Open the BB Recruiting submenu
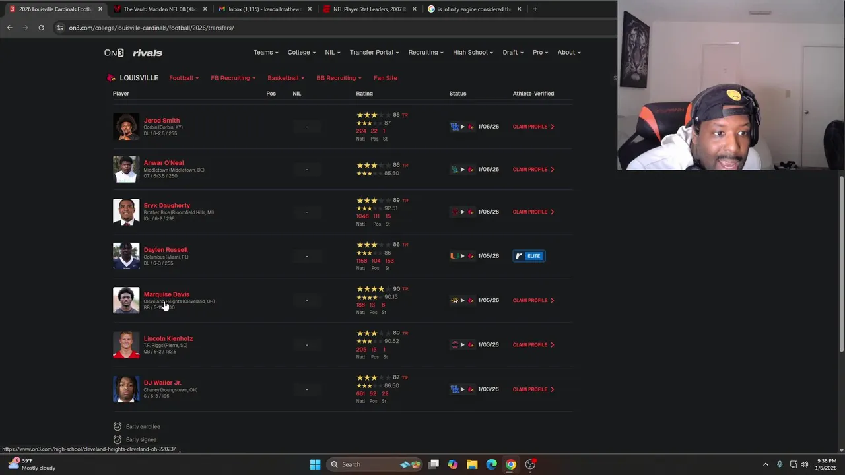Image resolution: width=845 pixels, height=475 pixels. click(339, 78)
